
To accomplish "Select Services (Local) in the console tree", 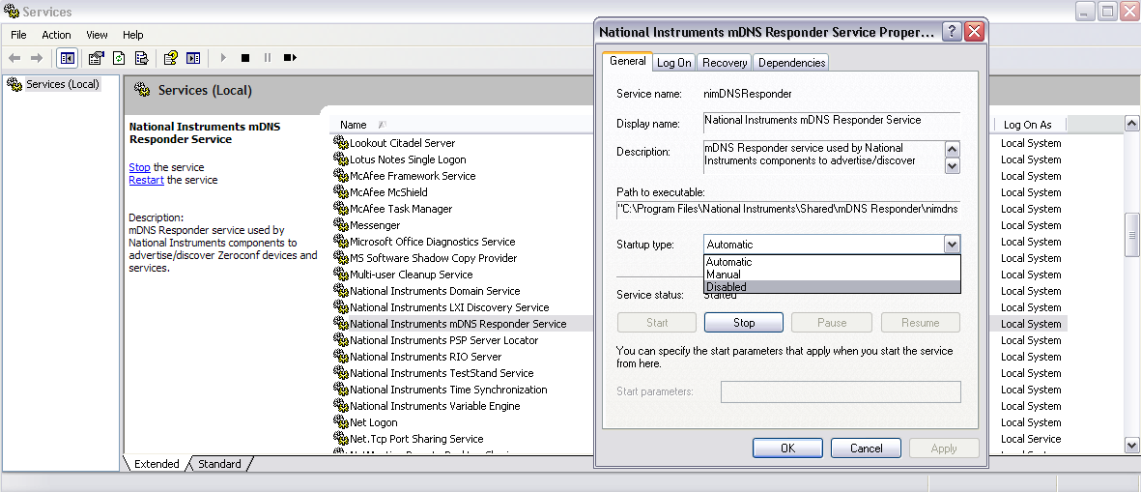I will coord(62,84).
